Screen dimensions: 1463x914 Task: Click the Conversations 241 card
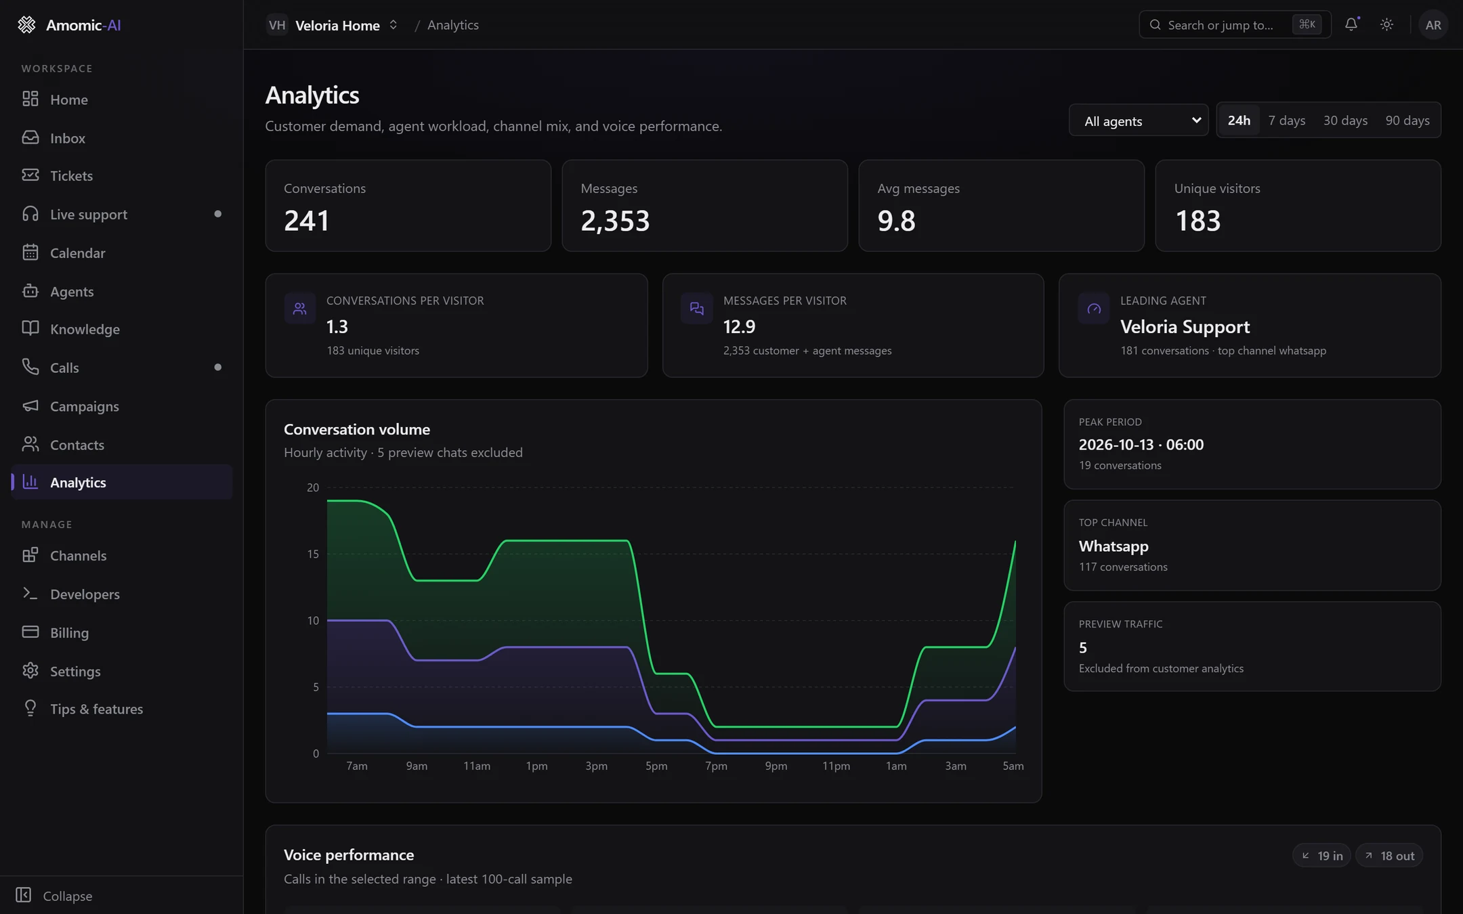tap(408, 206)
